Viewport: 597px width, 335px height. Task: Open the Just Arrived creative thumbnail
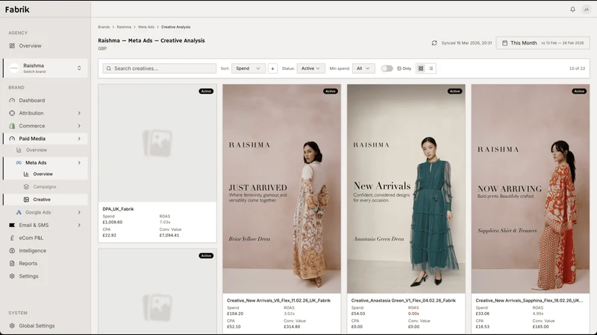coord(282,189)
